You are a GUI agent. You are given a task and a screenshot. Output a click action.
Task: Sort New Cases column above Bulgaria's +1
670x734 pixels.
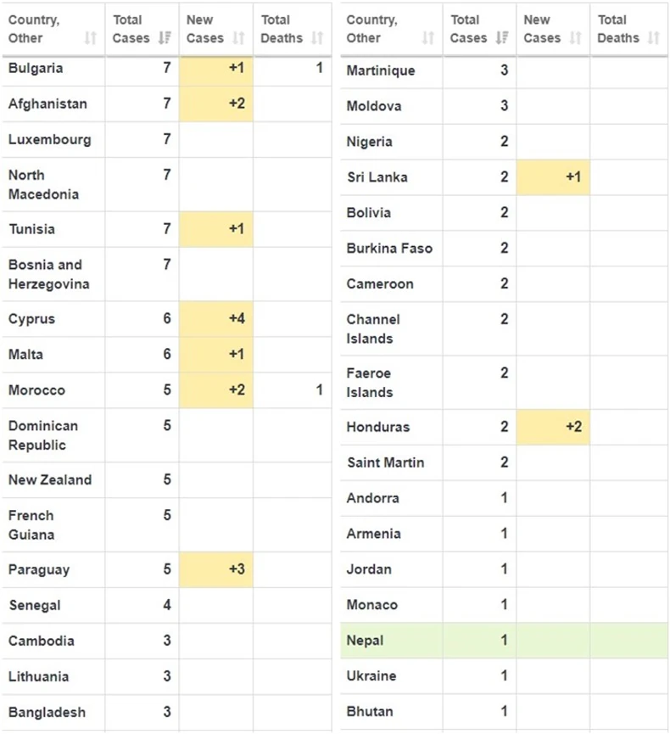pyautogui.click(x=238, y=38)
